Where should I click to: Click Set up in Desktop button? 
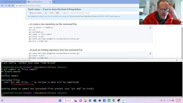(36, 13)
